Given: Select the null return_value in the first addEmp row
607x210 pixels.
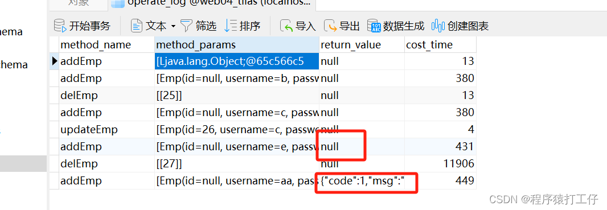Looking at the screenshot, I should (x=362, y=61).
